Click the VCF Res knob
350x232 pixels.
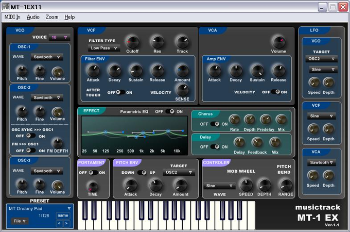point(157,42)
